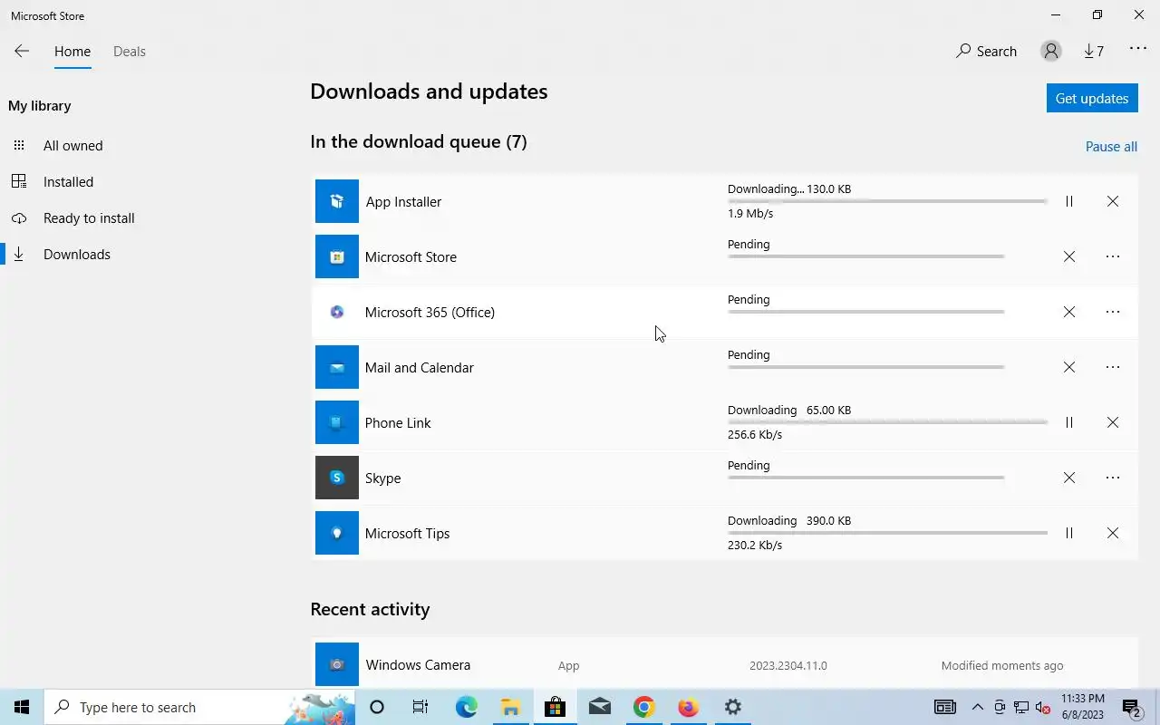The width and height of the screenshot is (1160, 725).
Task: Cancel the App Installer download
Action: click(x=1113, y=201)
